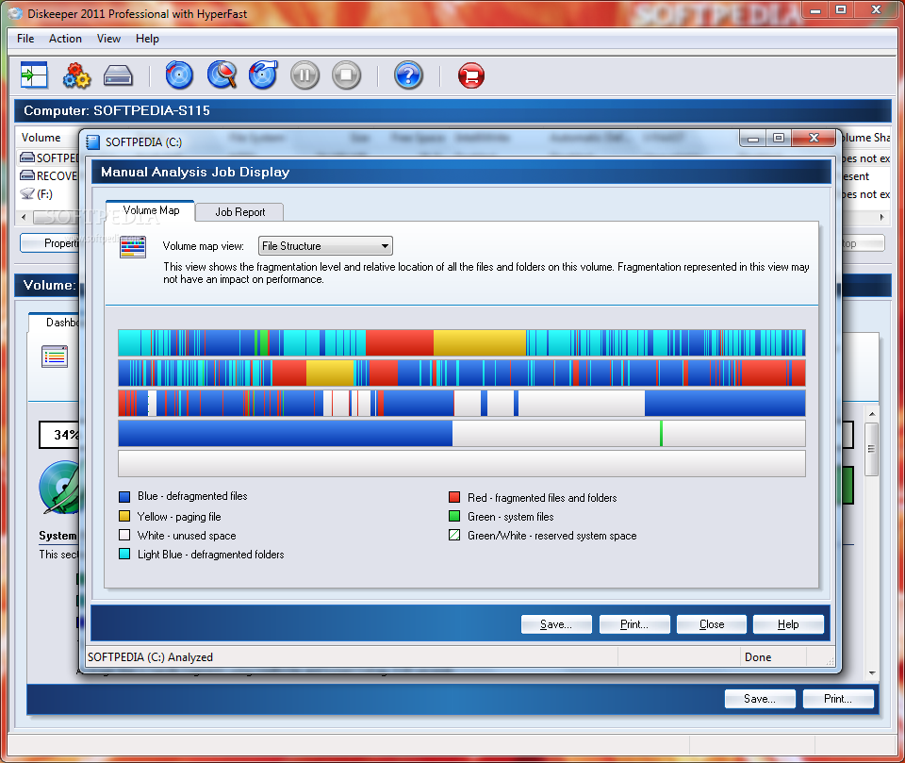
Task: Click the first toolbar icon with green arrow
Action: pyautogui.click(x=34, y=75)
